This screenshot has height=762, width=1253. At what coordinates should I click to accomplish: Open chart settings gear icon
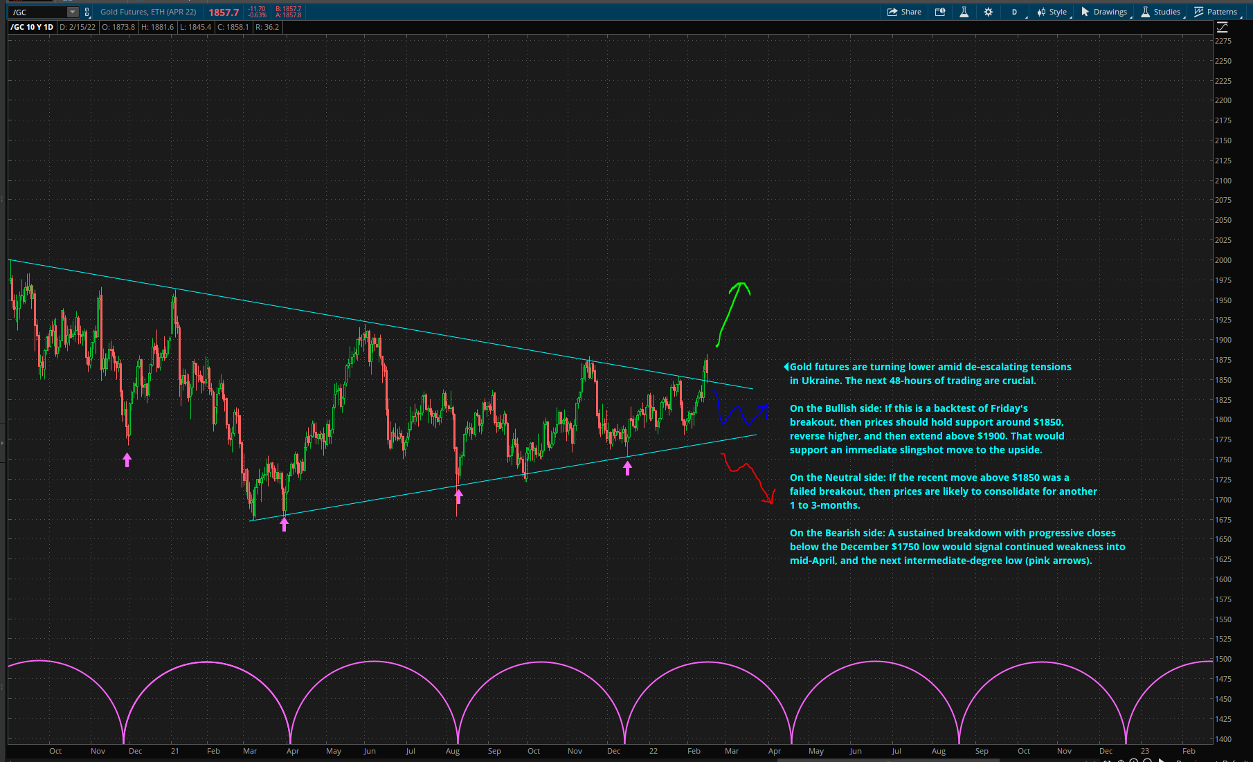988,12
